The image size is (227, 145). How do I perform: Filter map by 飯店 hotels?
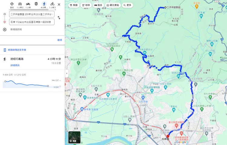(x=98, y=5)
